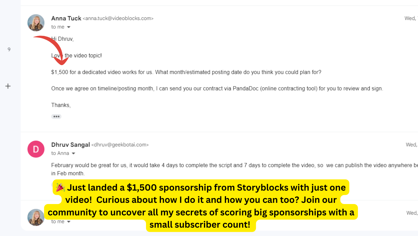Click the plus add-ons icon in left panel
The height and width of the screenshot is (236, 418).
tap(8, 86)
